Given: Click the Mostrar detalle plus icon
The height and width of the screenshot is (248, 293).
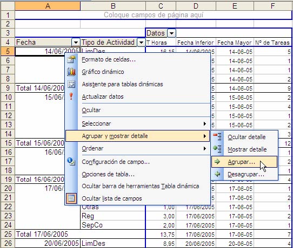Looking at the screenshot, I should (217, 149).
